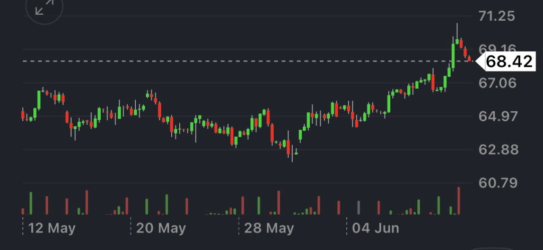This screenshot has width=543, height=250.
Task: Jump to the 12 May date marker
Action: pyautogui.click(x=51, y=228)
